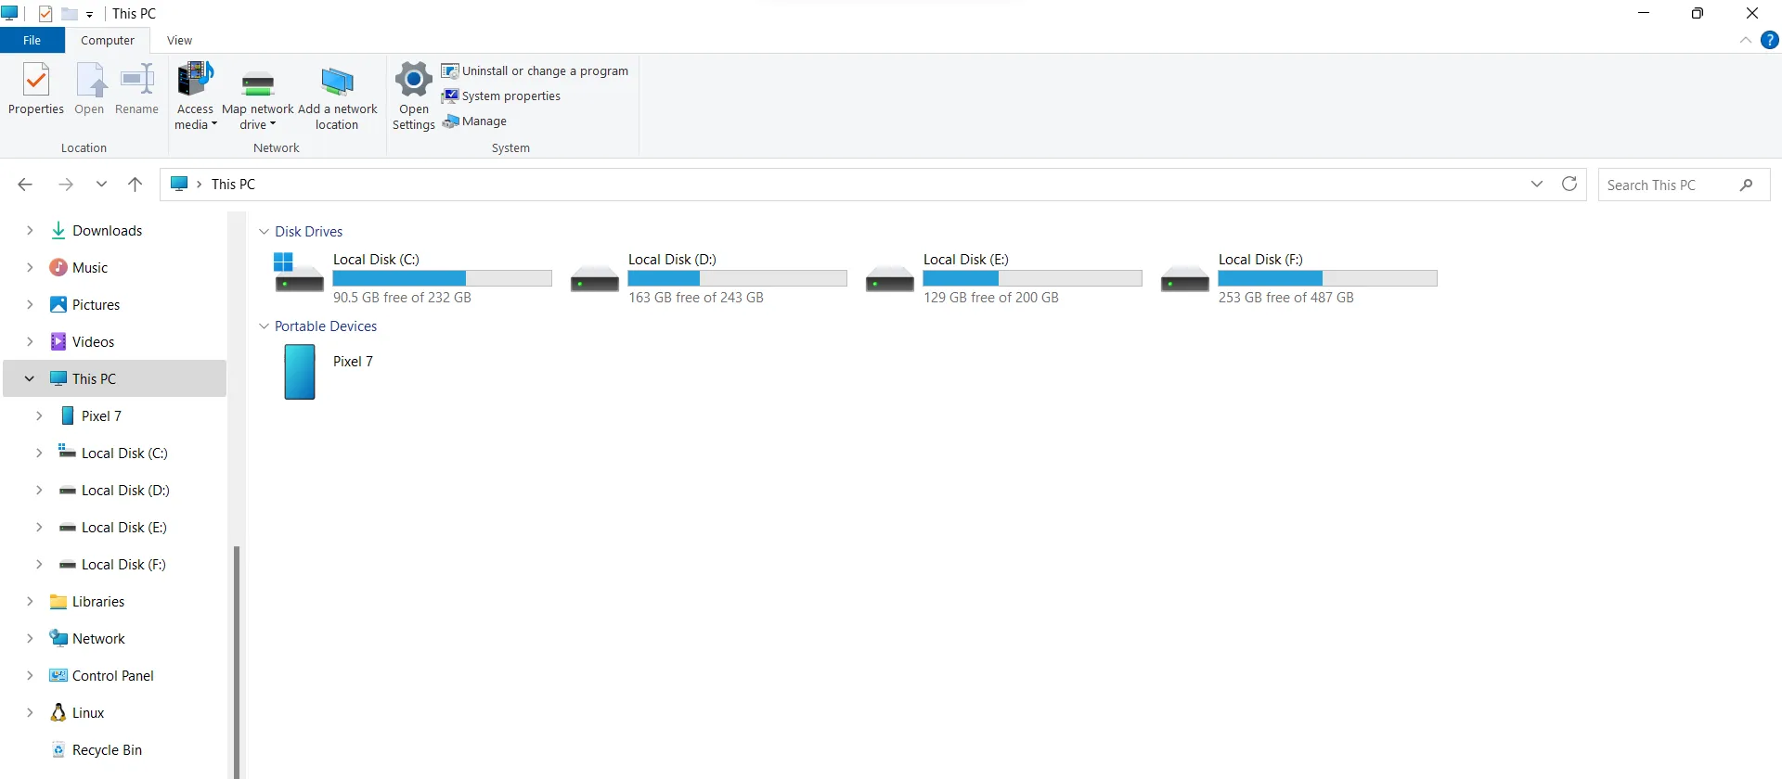Open address bar history dropdown
The height and width of the screenshot is (779, 1782).
[1537, 184]
